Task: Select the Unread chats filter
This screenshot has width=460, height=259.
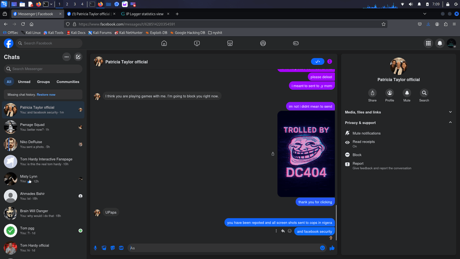Action: click(x=24, y=82)
